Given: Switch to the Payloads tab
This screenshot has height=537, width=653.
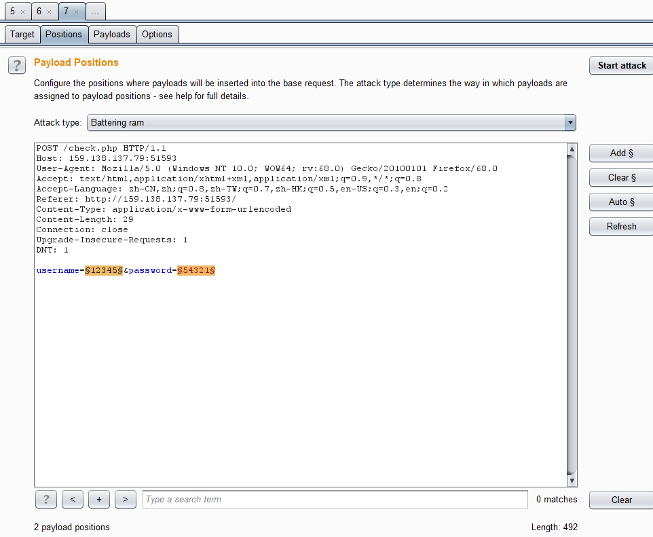Looking at the screenshot, I should tap(111, 34).
